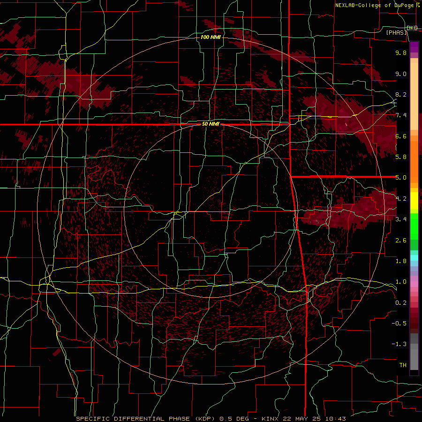Click the -0.5 scale value
The height and width of the screenshot is (422, 422).
tap(399, 324)
